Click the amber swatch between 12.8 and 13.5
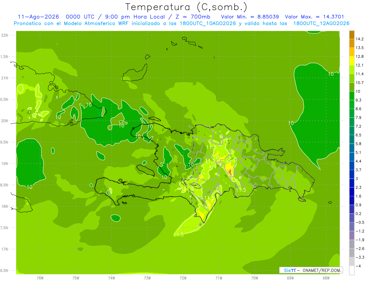Viewport: 366px width, 282px height. 352,52
